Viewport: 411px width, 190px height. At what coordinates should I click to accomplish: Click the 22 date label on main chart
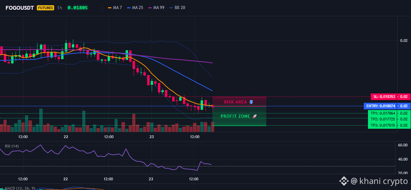tap(66, 137)
